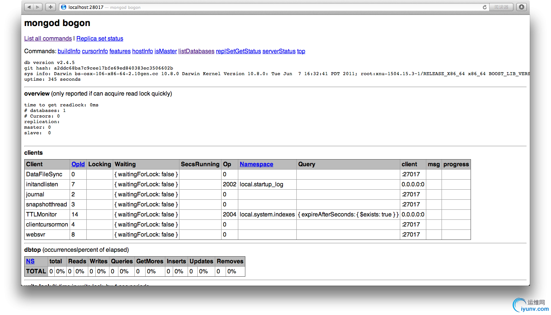Sort dbtop by the NS header link

(x=30, y=261)
